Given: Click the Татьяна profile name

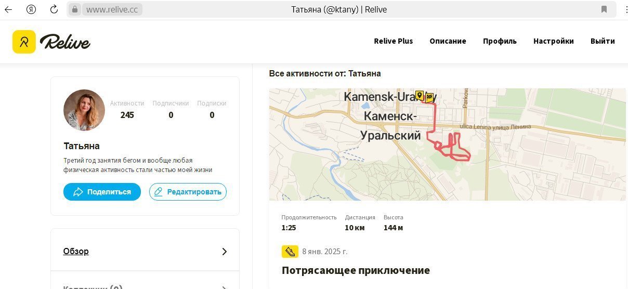Looking at the screenshot, I should (x=82, y=146).
